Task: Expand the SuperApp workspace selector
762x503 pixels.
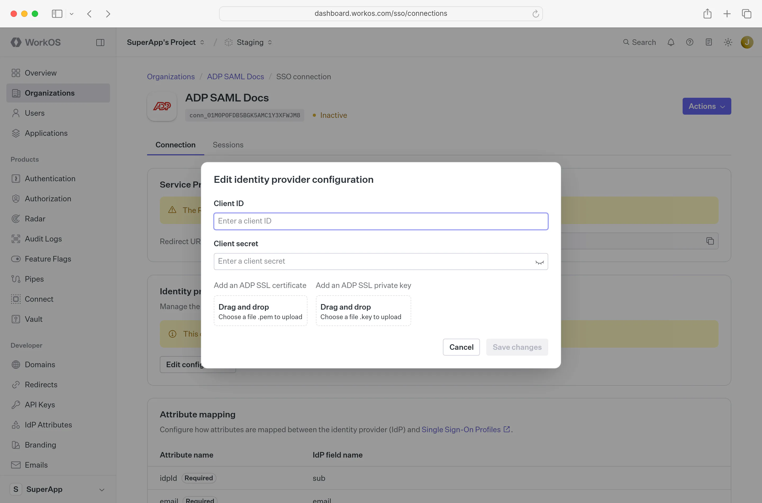Action: tap(58, 489)
